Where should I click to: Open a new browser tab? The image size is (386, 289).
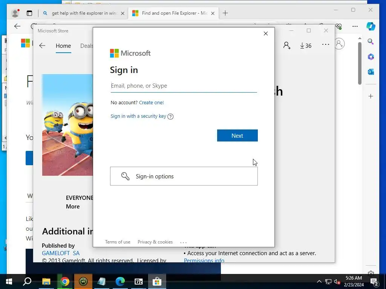tap(225, 13)
